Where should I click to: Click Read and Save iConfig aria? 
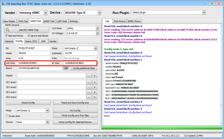click(x=75, y=103)
